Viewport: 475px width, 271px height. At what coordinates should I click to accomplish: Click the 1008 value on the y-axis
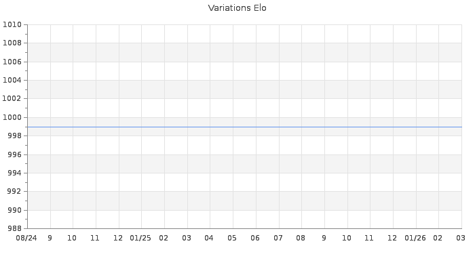12,43
